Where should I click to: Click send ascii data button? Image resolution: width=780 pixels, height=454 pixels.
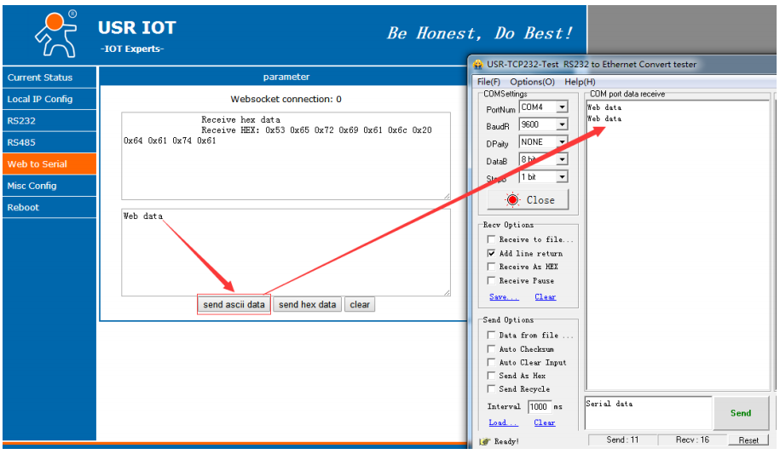click(234, 304)
